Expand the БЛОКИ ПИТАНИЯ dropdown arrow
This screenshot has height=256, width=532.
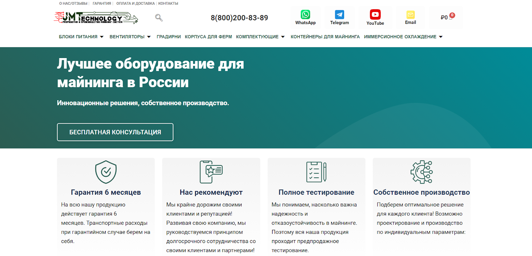[x=102, y=37]
